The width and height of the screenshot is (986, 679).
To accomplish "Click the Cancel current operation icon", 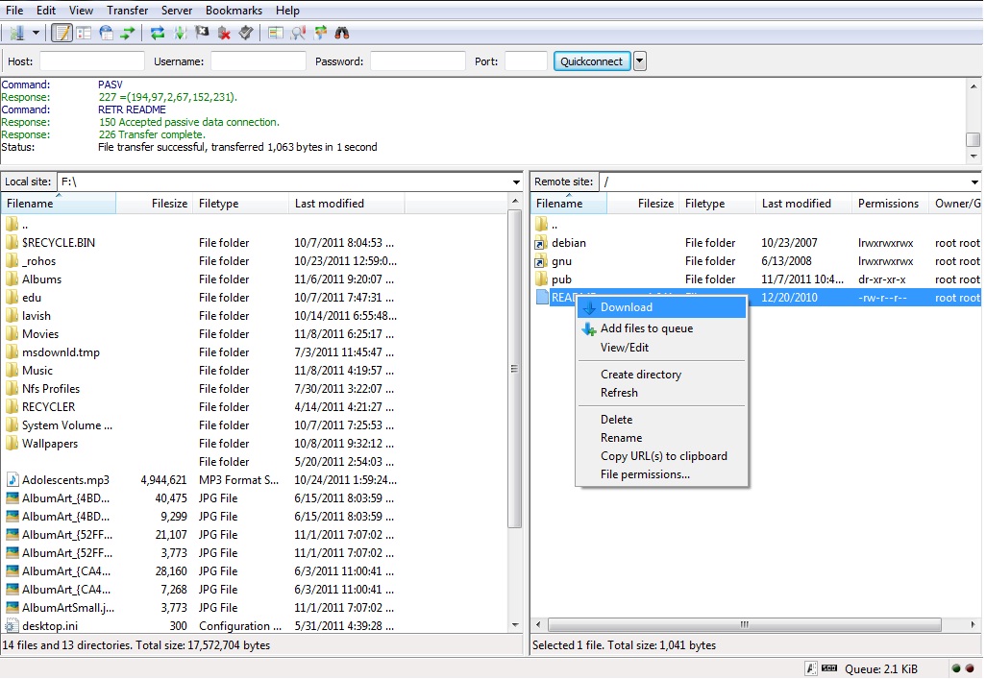I will [202, 33].
